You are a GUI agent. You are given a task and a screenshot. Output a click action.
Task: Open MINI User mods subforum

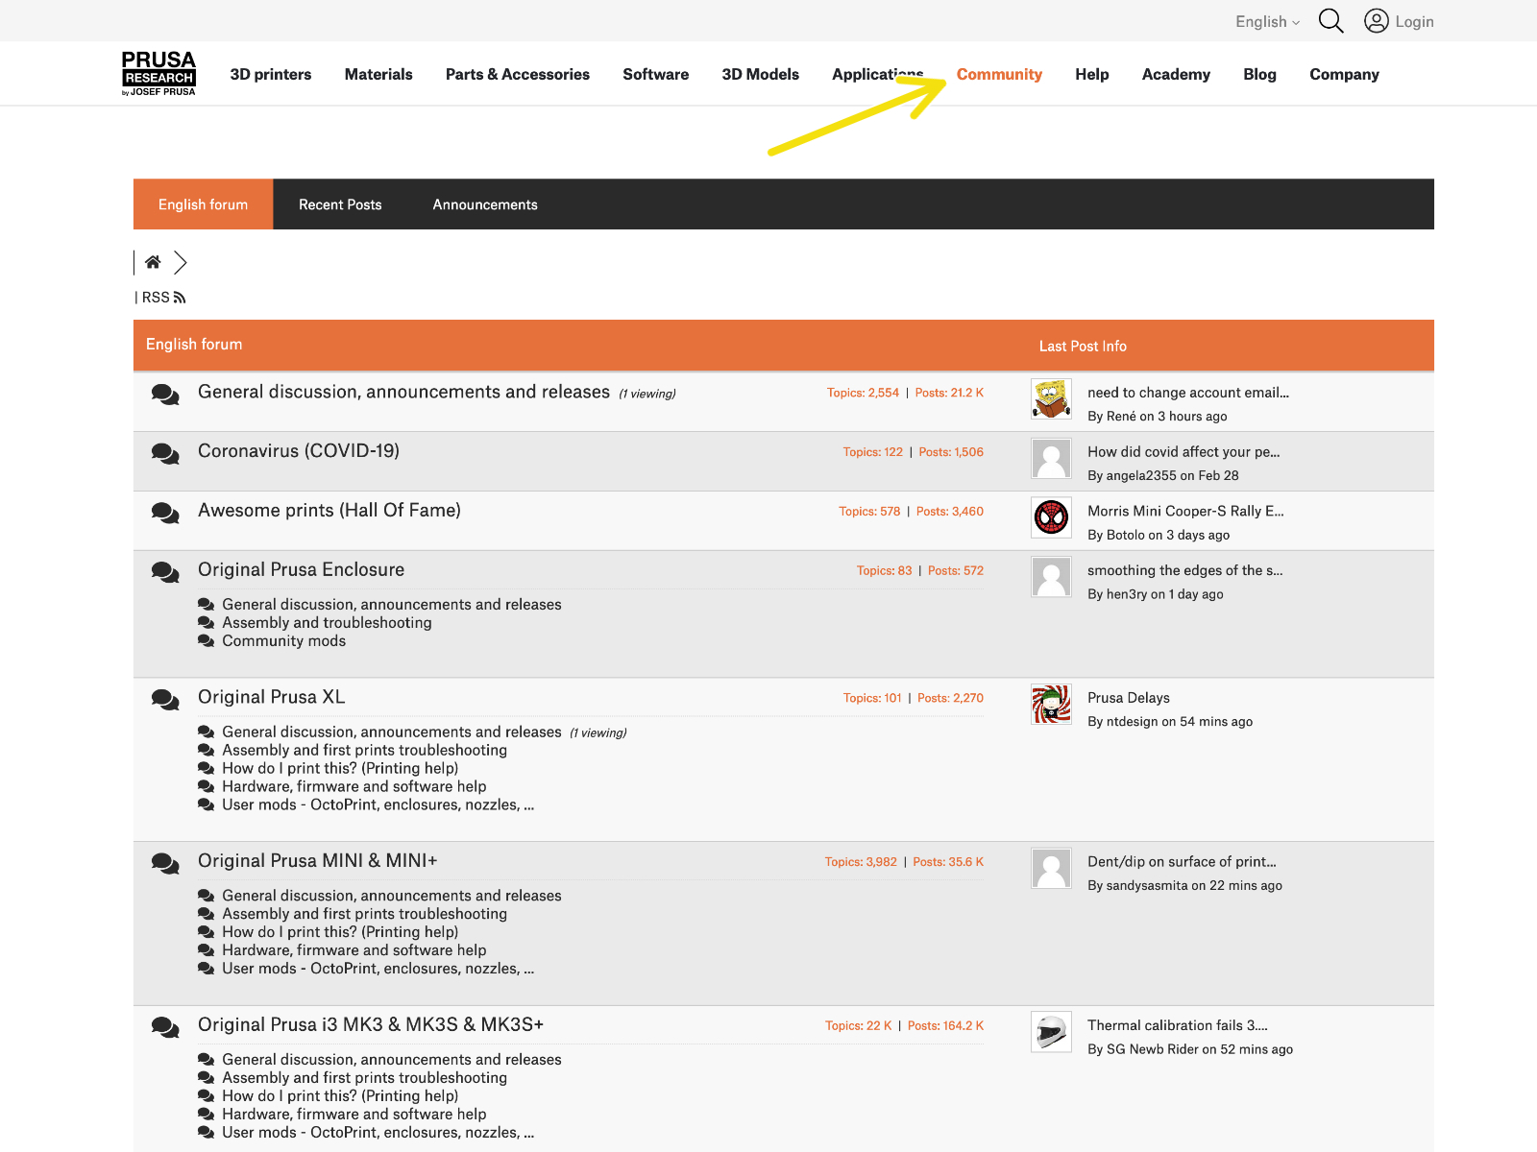pyautogui.click(x=378, y=969)
